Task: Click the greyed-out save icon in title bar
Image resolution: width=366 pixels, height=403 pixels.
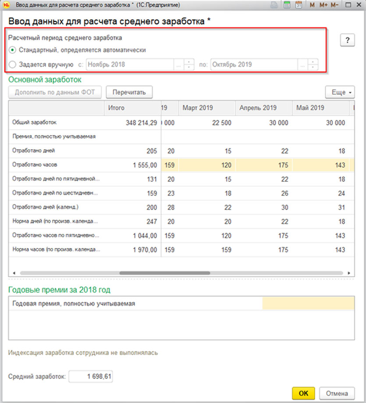Action: [x=274, y=5]
